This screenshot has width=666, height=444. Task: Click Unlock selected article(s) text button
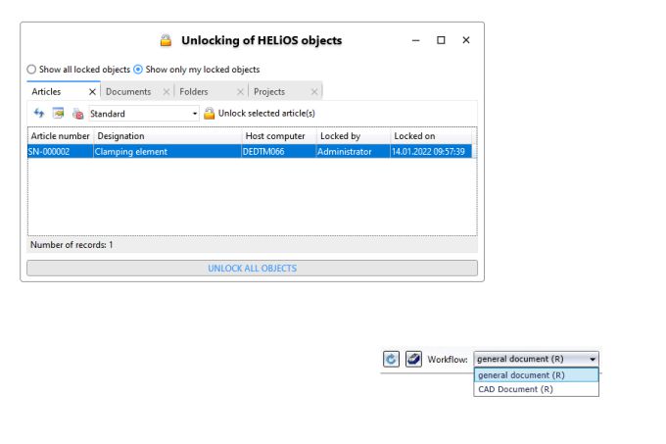click(266, 113)
